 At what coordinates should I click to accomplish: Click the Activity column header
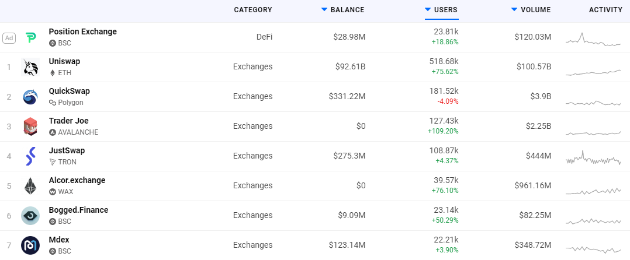click(x=605, y=10)
